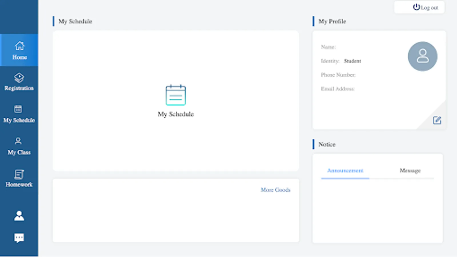The width and height of the screenshot is (457, 257).
Task: Click the user account icon in sidebar
Action: [19, 216]
